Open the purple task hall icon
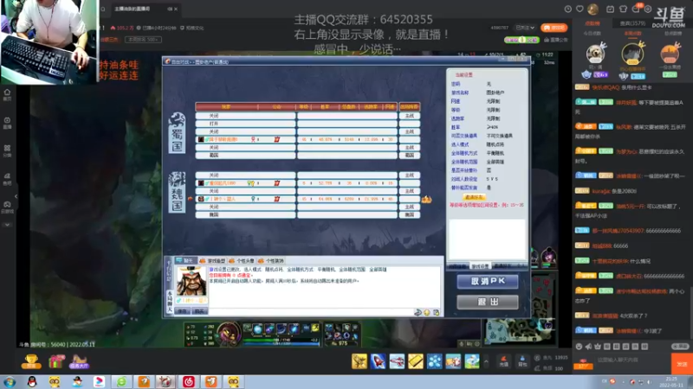The height and width of the screenshot is (389, 693). (79, 361)
